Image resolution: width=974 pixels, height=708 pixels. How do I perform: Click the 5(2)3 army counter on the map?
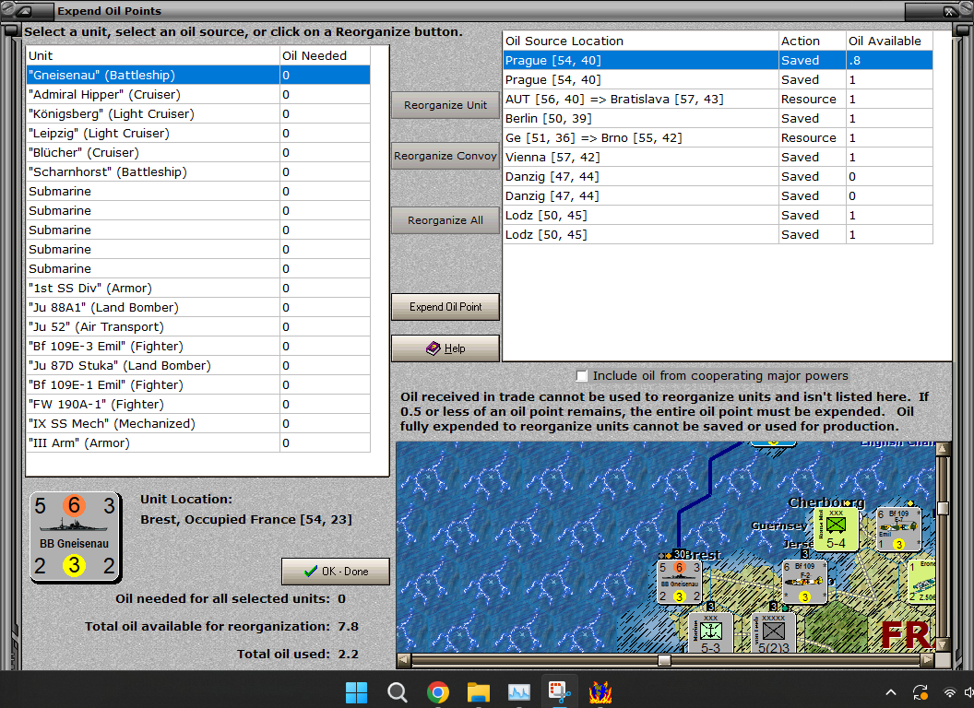pos(773,632)
